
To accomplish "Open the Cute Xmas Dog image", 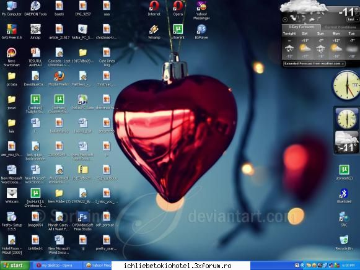I will 107,57.
